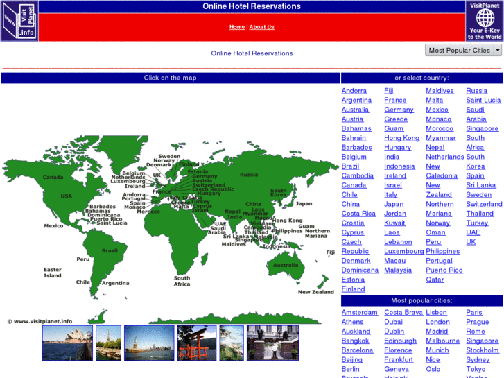The width and height of the screenshot is (504, 378).
Task: Select Argentina in the country list
Action: 356,101
